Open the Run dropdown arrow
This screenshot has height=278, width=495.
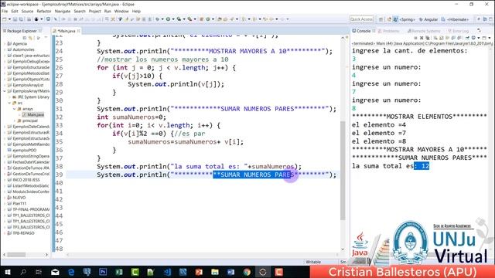(x=173, y=19)
